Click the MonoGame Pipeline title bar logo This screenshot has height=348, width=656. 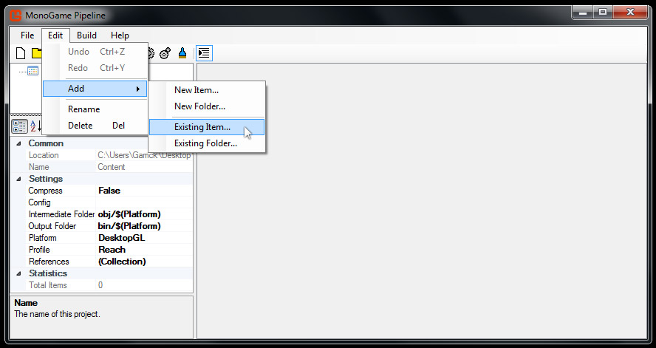click(16, 13)
